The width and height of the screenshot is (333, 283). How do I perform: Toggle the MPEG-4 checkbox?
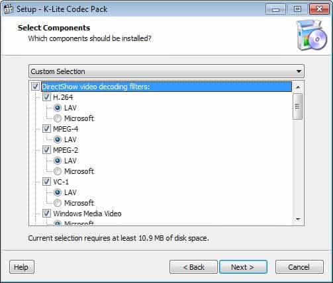[46, 129]
